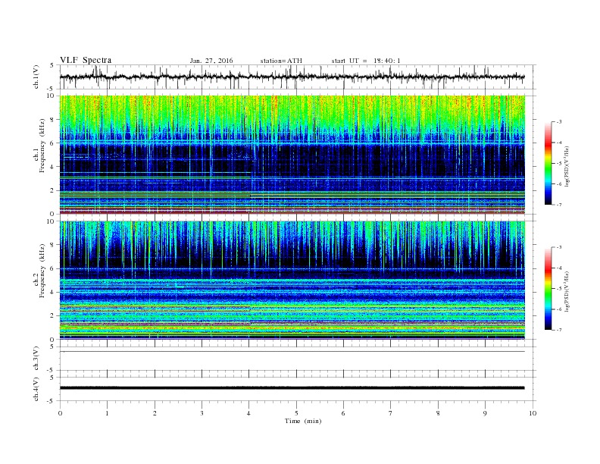Click inside the ch.2 spectrogram panel
Image resolution: width=600 pixels, height=464 pixels.
click(x=292, y=281)
